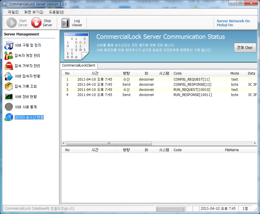Click the 서버 접속자 현황 icon

click(9, 76)
